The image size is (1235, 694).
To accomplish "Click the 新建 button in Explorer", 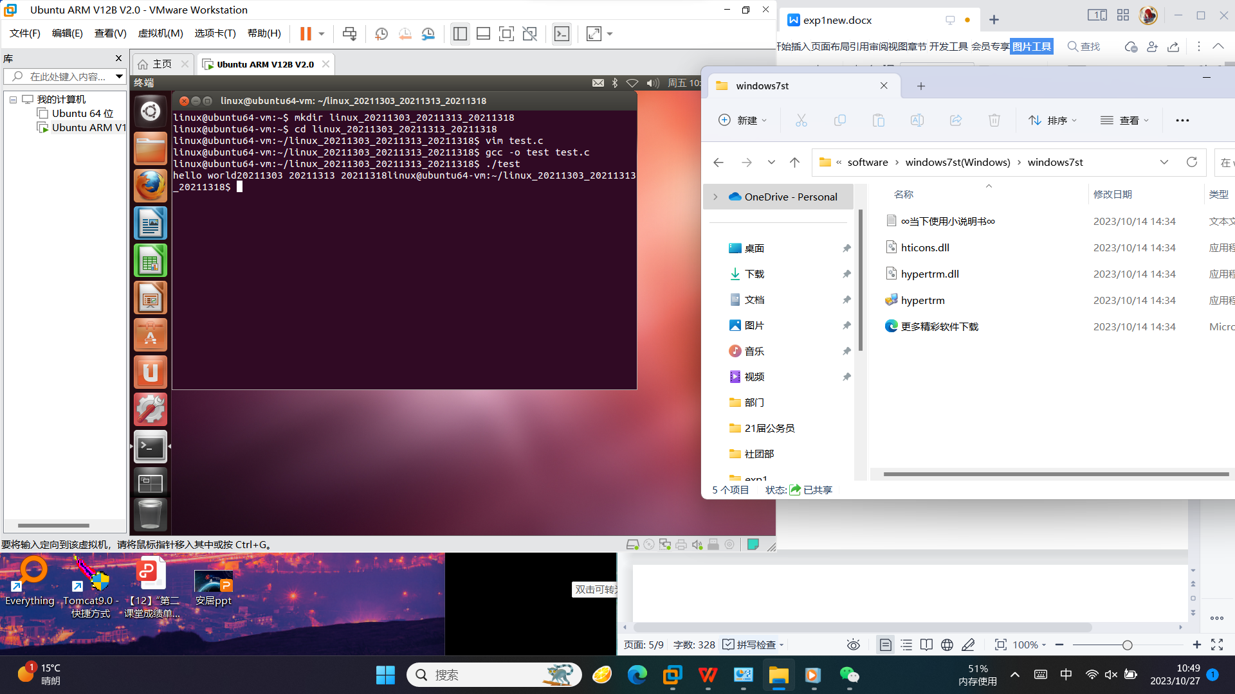I will click(742, 120).
